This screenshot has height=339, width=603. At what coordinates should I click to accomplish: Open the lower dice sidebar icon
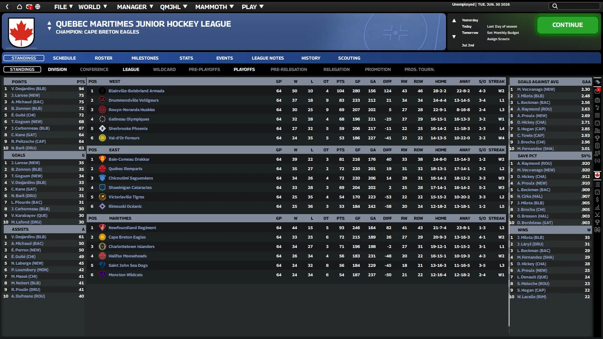coord(597,192)
